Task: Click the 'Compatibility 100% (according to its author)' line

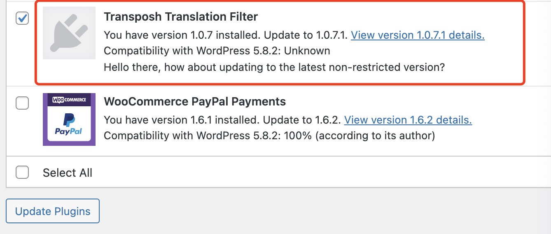Action: [269, 136]
